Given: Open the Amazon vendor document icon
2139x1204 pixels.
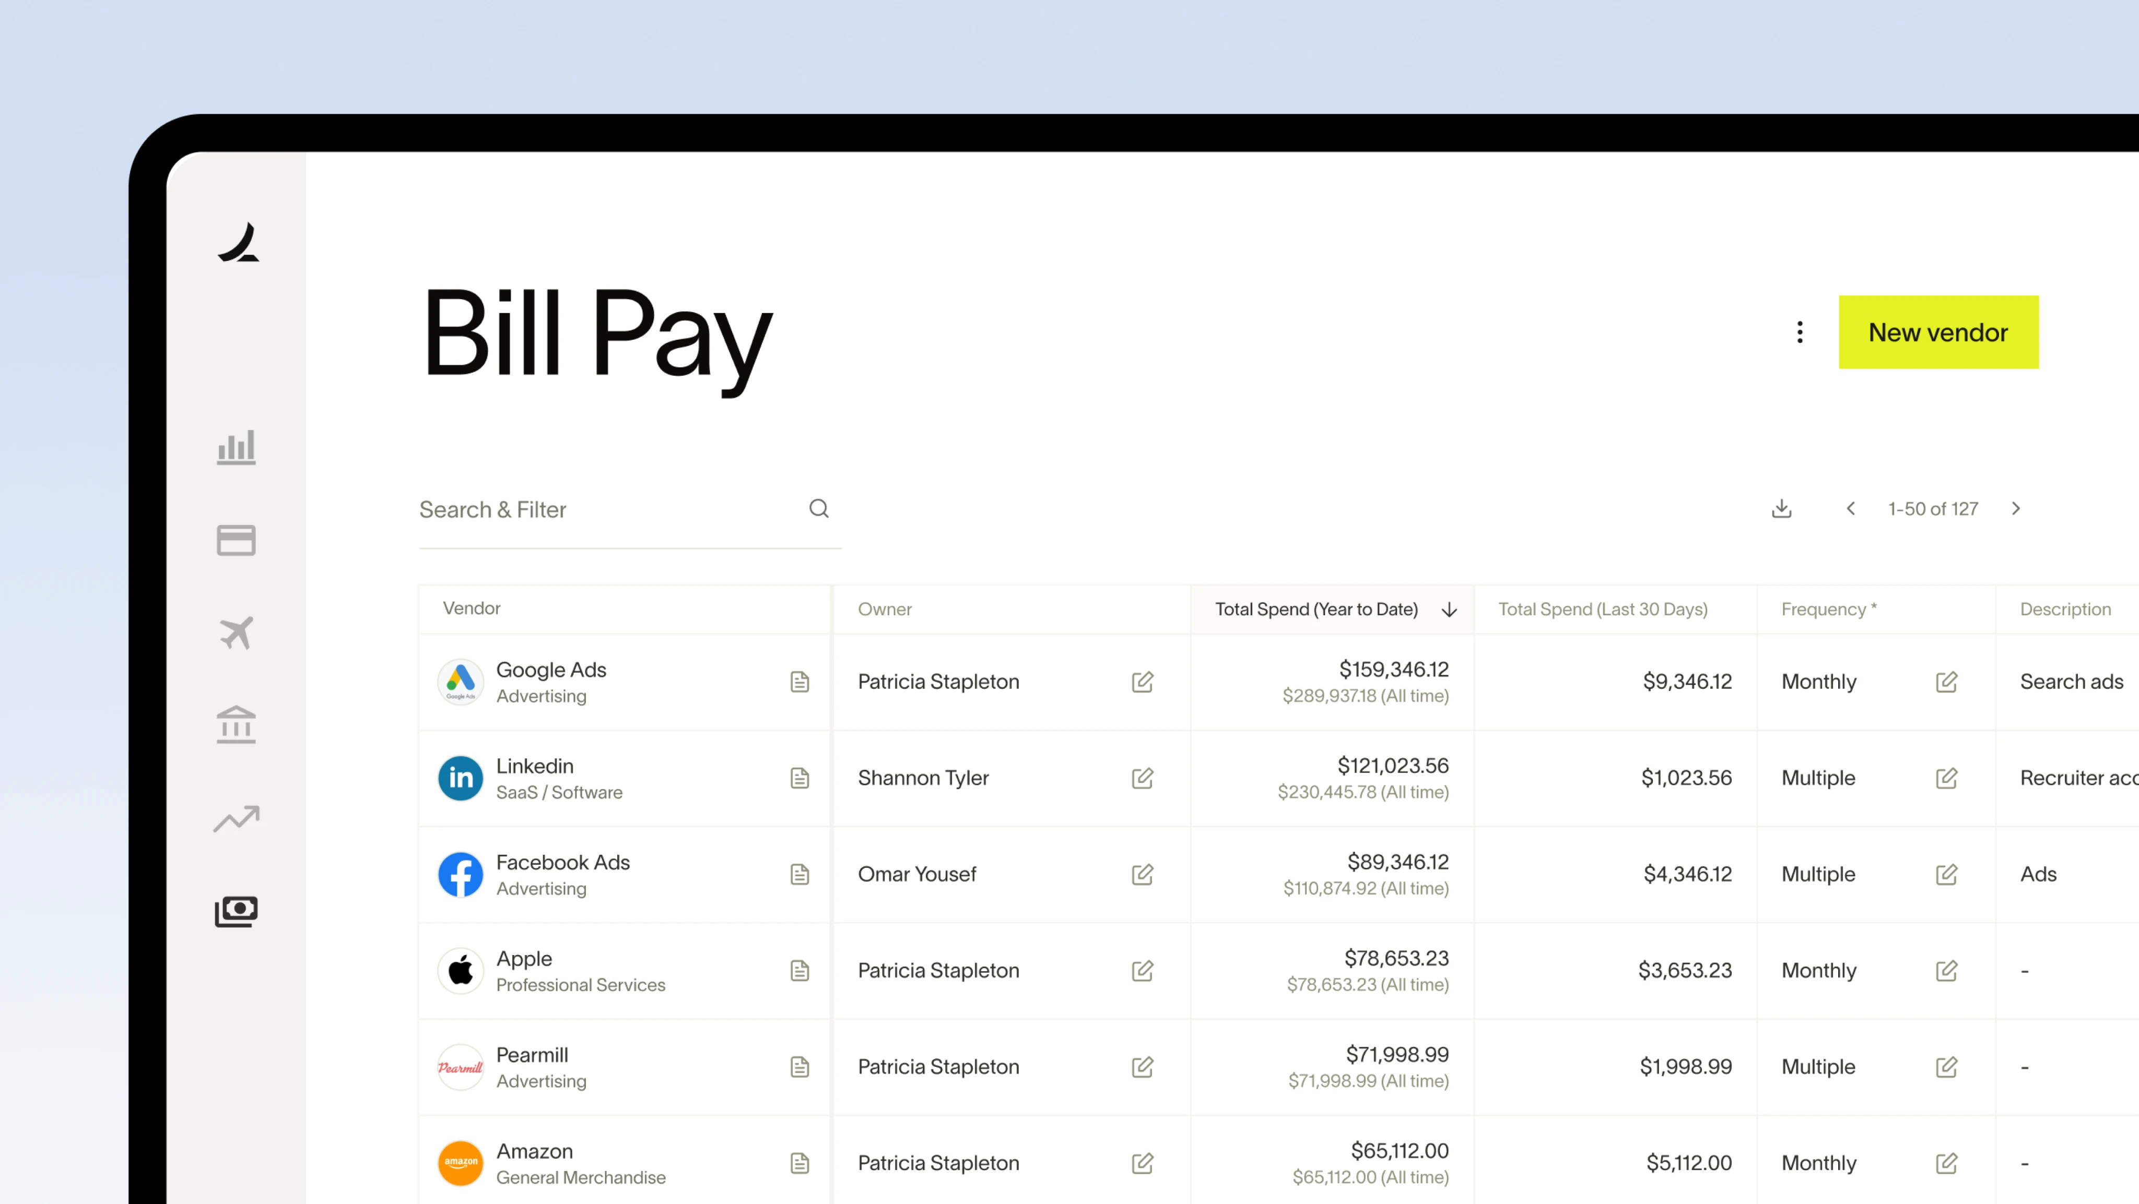Looking at the screenshot, I should [x=799, y=1163].
